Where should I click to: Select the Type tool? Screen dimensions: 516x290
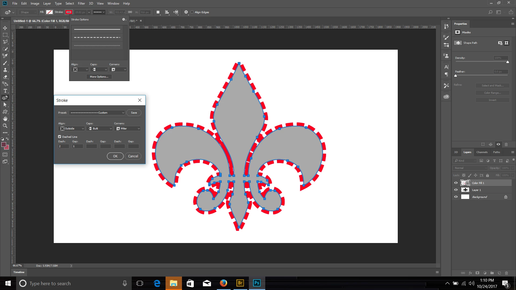coord(5,91)
